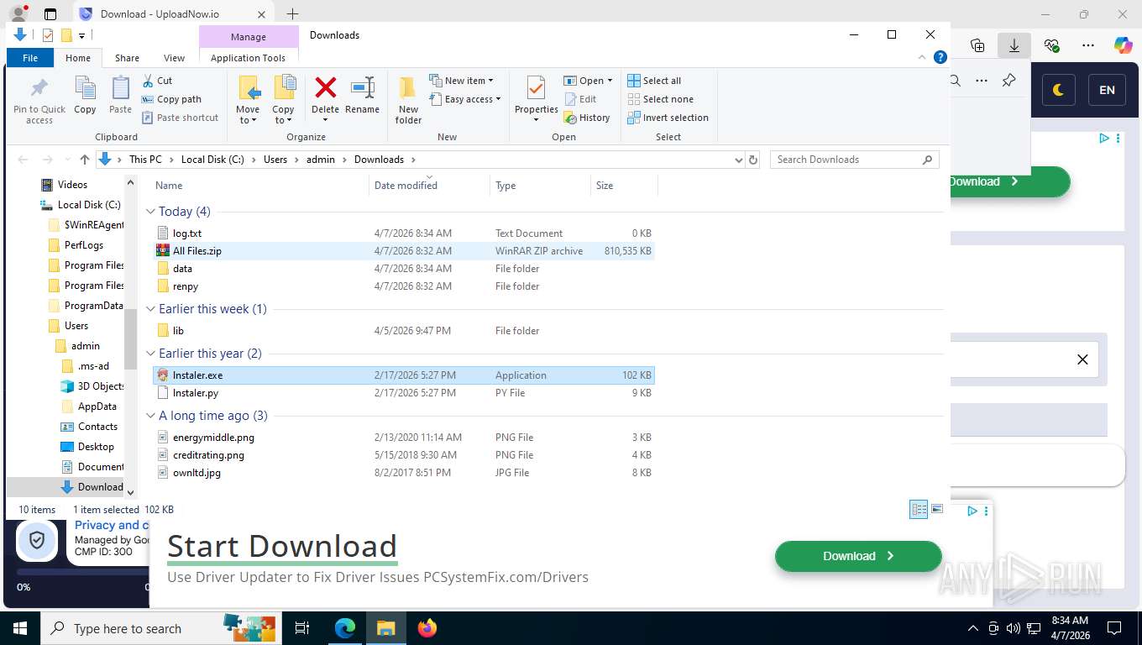Collapse the ribbon with chevron
Viewport: 1142px width, 645px height.
(922, 57)
